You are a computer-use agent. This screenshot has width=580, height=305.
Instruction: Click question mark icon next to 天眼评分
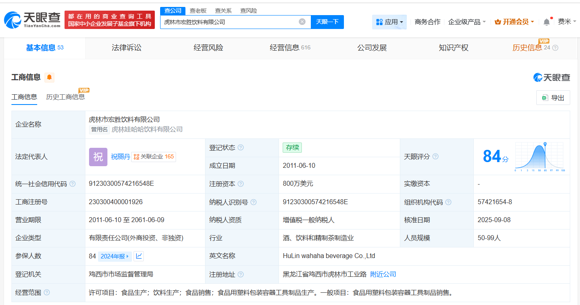(x=436, y=156)
